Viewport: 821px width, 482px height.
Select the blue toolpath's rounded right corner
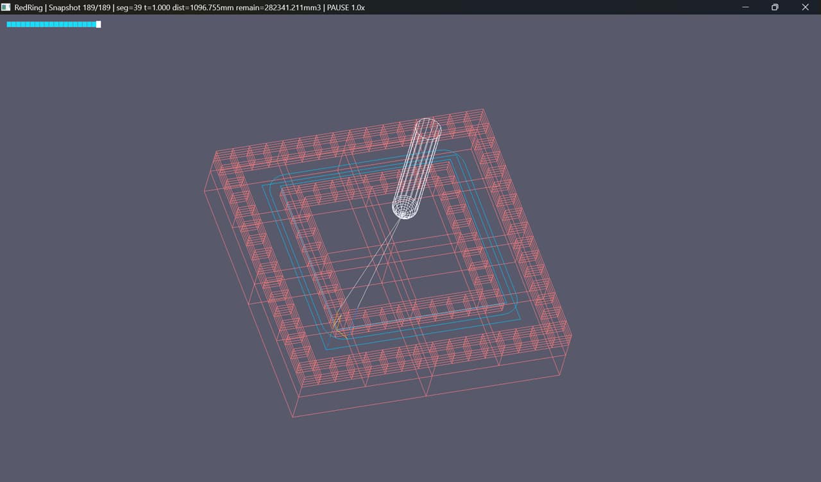[x=514, y=306]
